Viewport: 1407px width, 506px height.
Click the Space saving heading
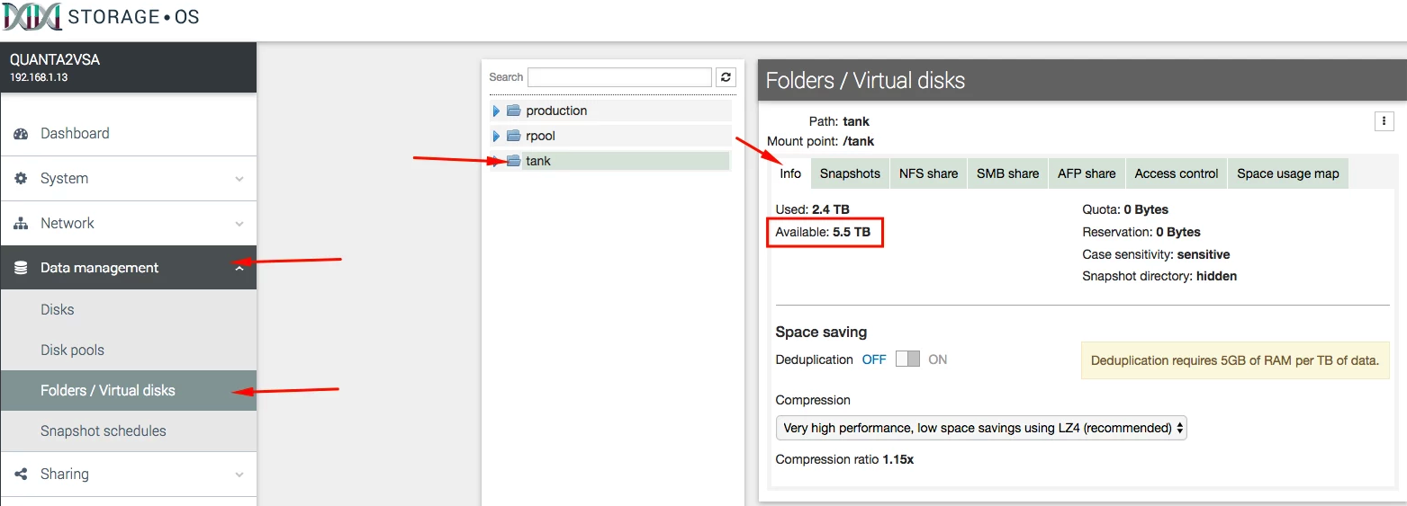click(x=821, y=332)
